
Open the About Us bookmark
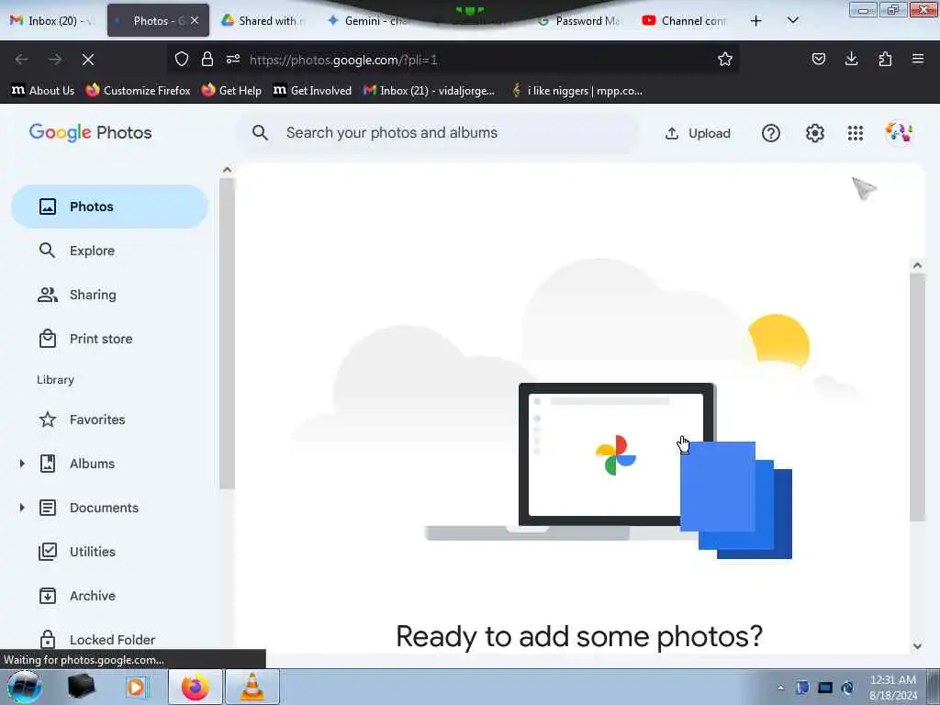click(43, 91)
